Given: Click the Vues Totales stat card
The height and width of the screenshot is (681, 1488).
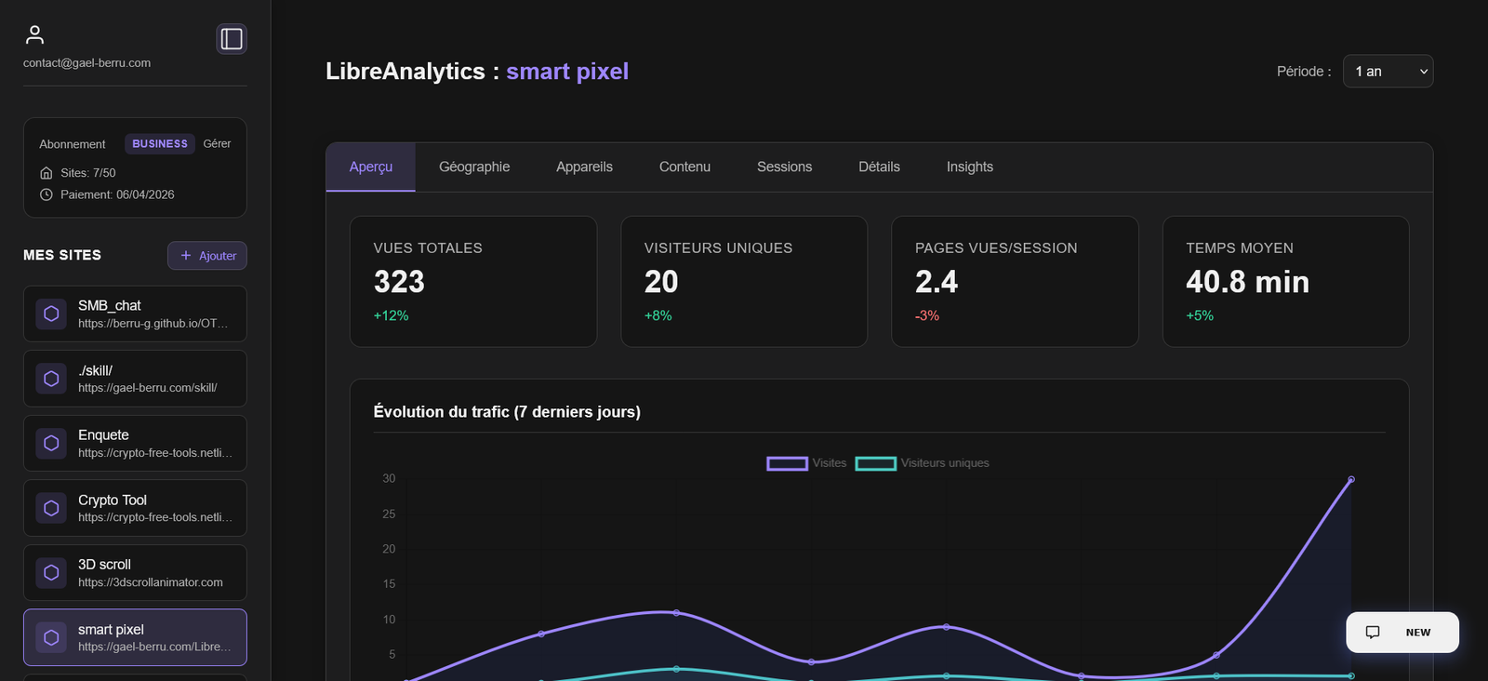Looking at the screenshot, I should pos(473,282).
